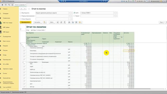Uncheck the ЦФО filter checkbox
Screen dimensions: 167x94
coord(74,13)
